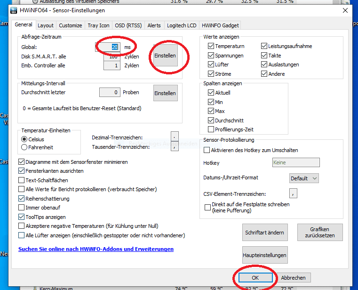Select the OSD (RTSS) tab

128,25
